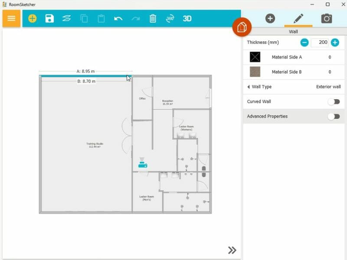Click the red house home button

click(x=242, y=27)
